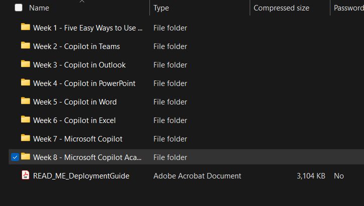
Task: Click the folder icon for Week 7
Action: pos(26,138)
